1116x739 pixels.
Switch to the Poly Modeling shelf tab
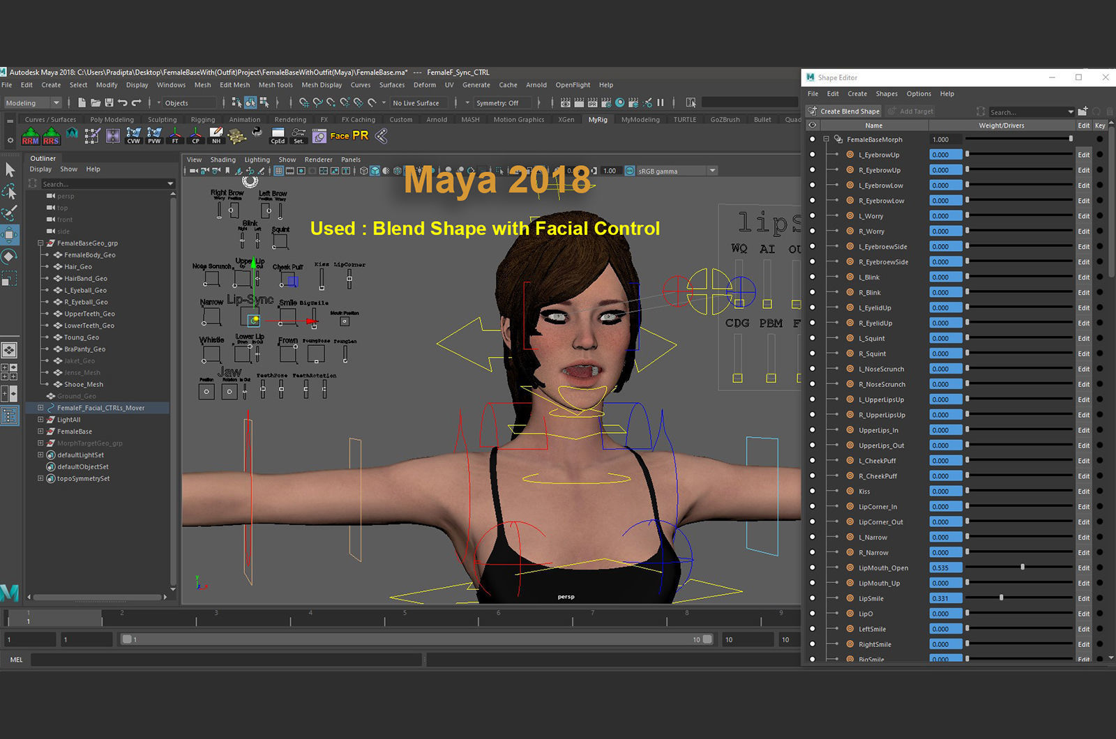(112, 119)
